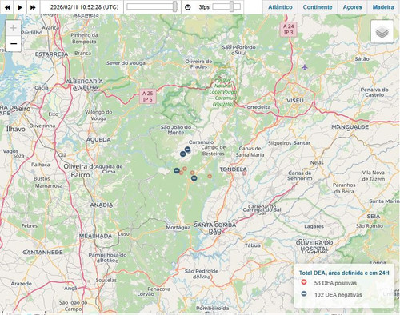400x315 pixels.
Task: Click the southernmost dark negative lightning marker
Action: (x=194, y=178)
